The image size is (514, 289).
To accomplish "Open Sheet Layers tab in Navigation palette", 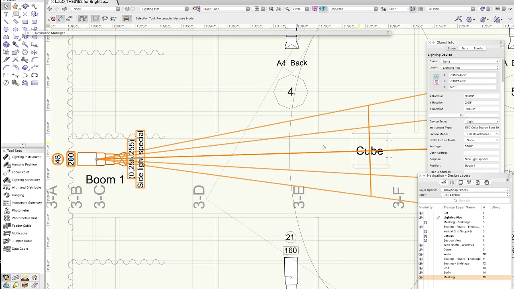I will pyautogui.click(x=461, y=182).
